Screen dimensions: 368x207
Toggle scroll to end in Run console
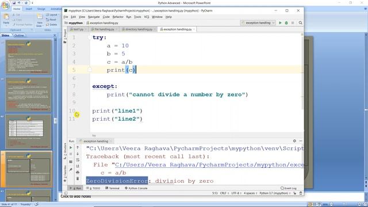click(x=78, y=166)
